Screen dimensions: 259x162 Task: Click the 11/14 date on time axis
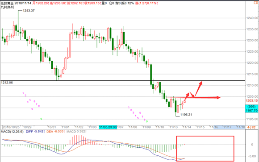point(187,127)
